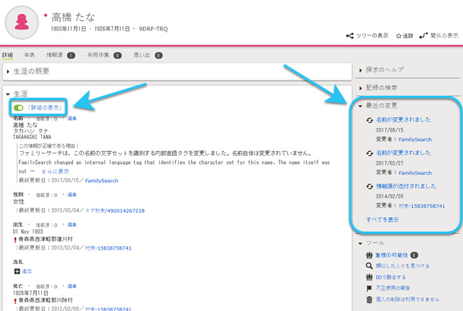Click the magnifier search icon in tools
The image size is (463, 311).
click(x=369, y=266)
